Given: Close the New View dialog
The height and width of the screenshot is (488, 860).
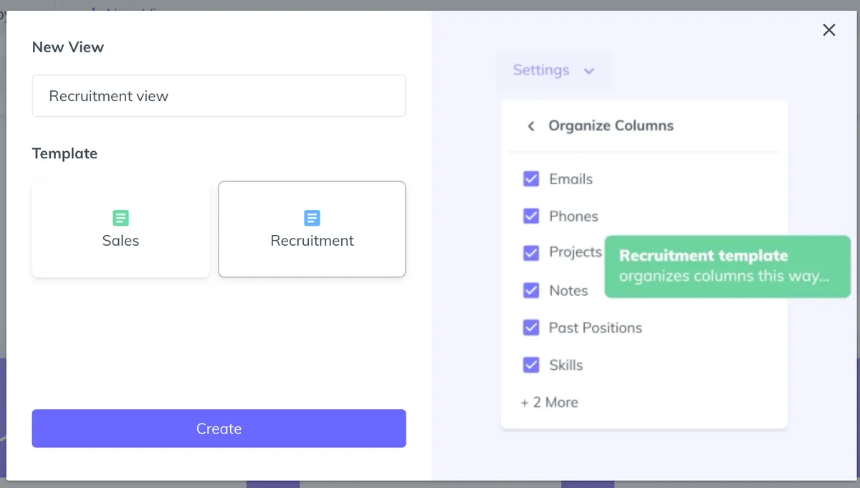Looking at the screenshot, I should (x=829, y=30).
